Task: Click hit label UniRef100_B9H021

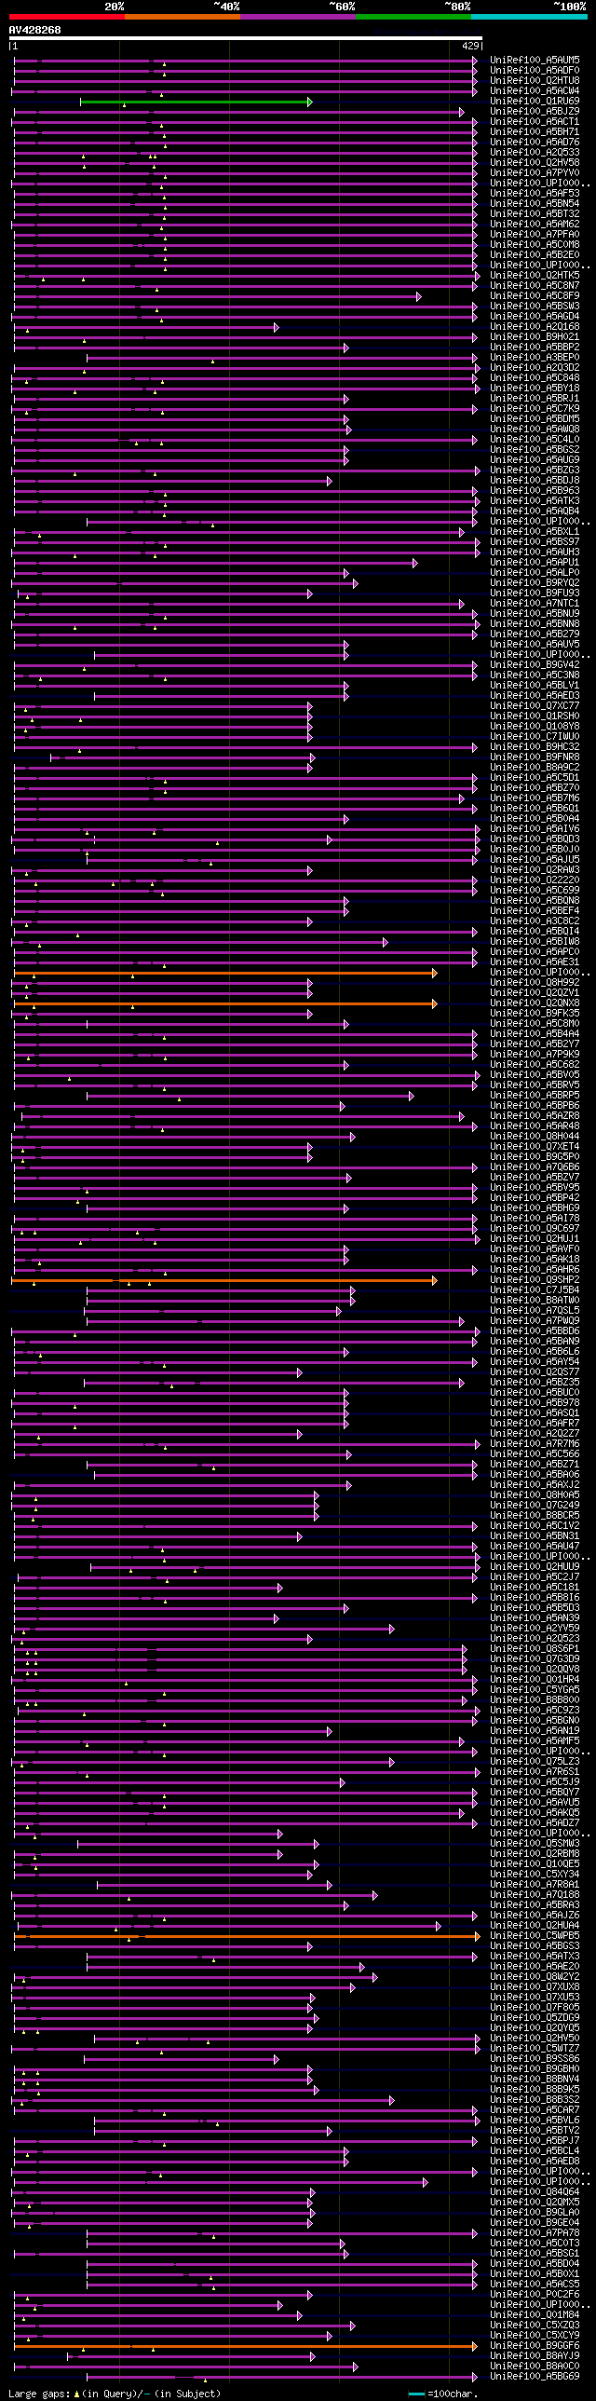Action: (535, 337)
